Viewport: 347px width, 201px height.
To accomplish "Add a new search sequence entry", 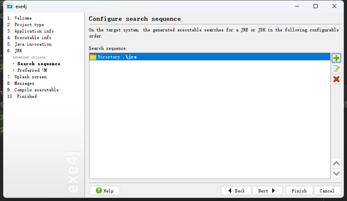I will [336, 58].
